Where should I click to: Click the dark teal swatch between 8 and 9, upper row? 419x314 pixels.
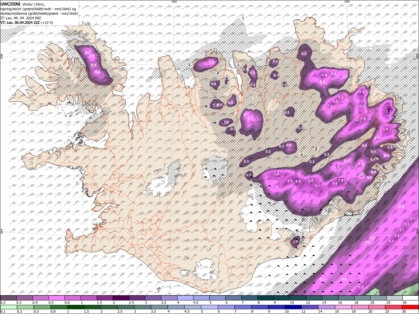click(x=265, y=298)
